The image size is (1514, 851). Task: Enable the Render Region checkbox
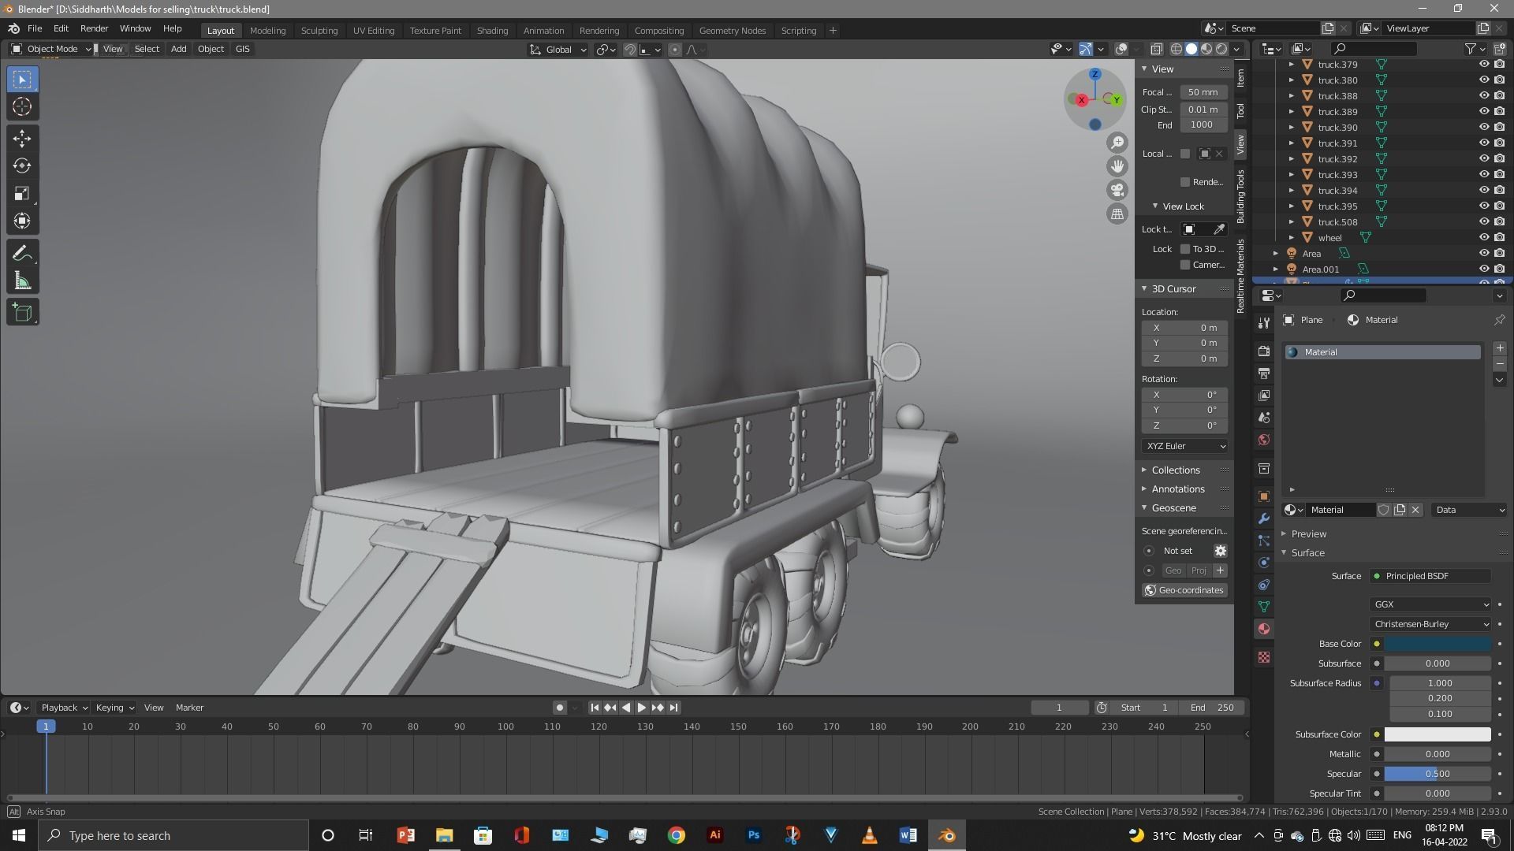click(1184, 182)
